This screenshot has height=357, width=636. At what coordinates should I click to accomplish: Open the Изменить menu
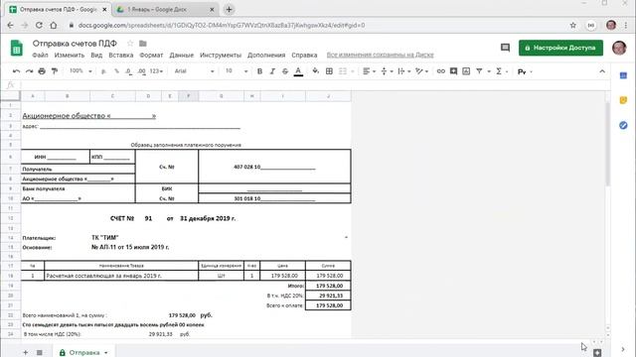[70, 56]
